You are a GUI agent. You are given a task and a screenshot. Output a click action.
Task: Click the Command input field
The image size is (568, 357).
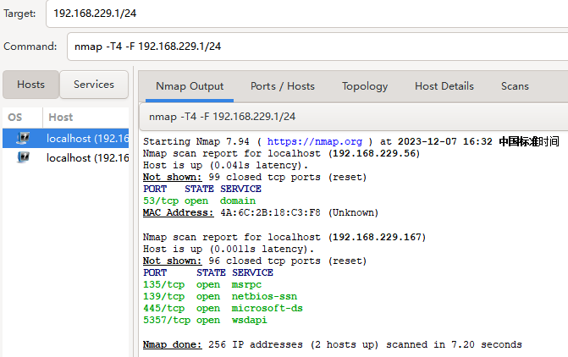pyautogui.click(x=317, y=47)
